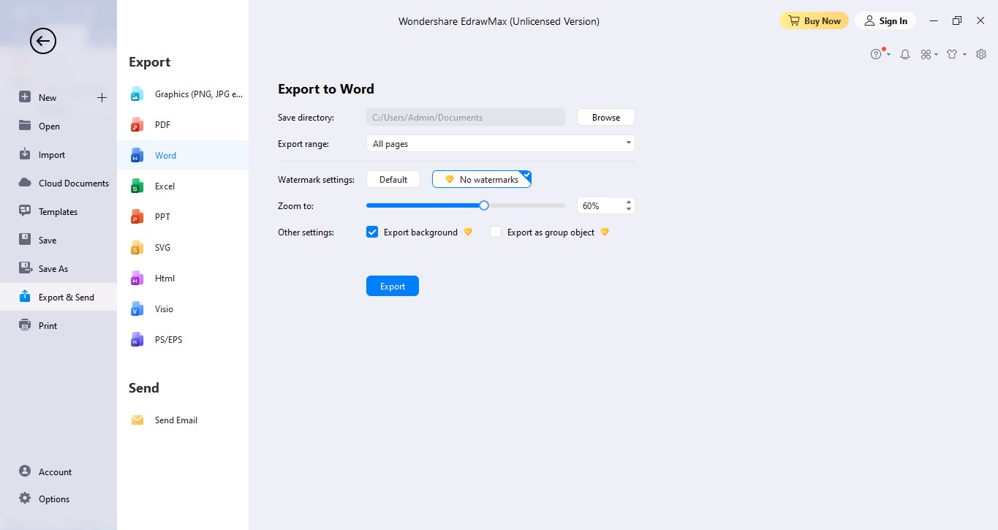Screen dimensions: 998x530
Task: Click the Send Email envelope icon
Action: coord(137,420)
